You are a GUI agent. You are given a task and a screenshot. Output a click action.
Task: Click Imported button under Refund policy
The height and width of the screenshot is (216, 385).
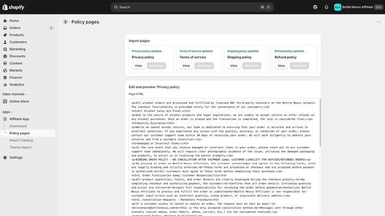[x=299, y=66]
